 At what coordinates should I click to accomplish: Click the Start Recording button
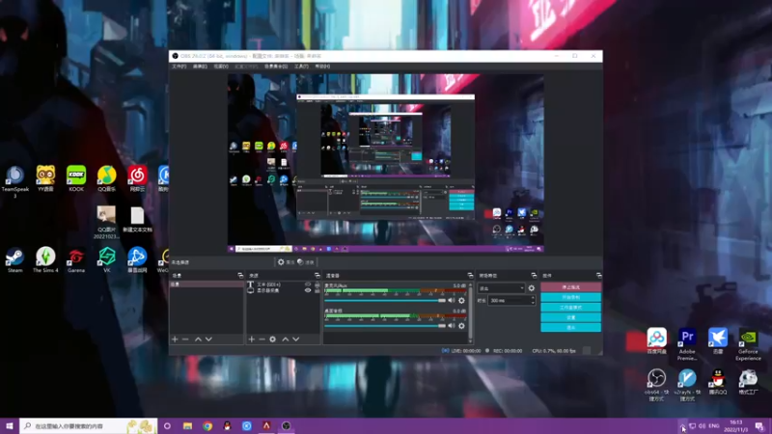coord(570,297)
